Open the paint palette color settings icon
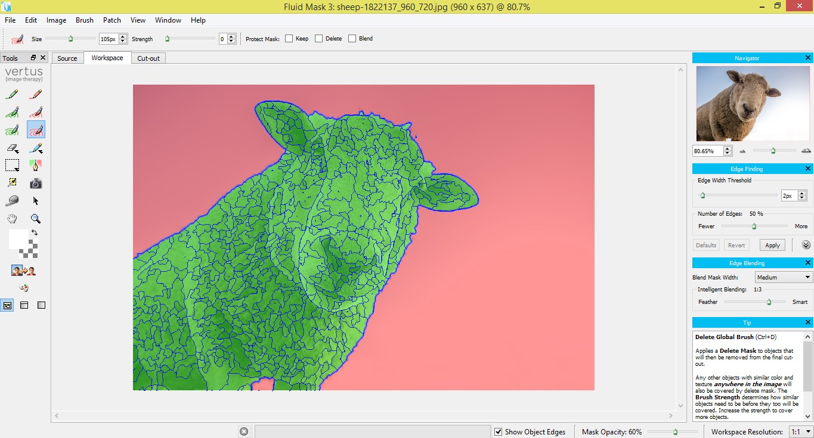Screen dimensions: 814x438 24,288
